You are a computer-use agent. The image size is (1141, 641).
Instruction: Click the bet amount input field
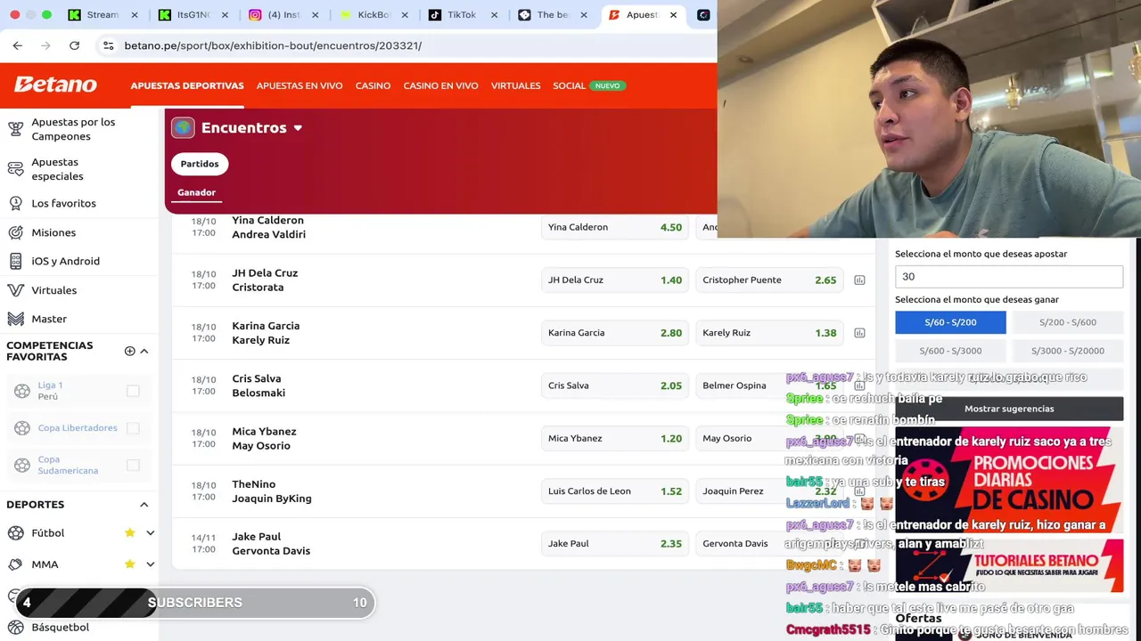click(1009, 276)
